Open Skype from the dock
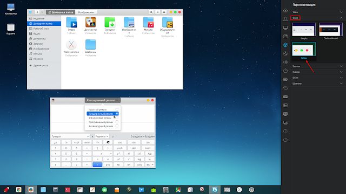346x194 pixels. [x=215, y=190]
